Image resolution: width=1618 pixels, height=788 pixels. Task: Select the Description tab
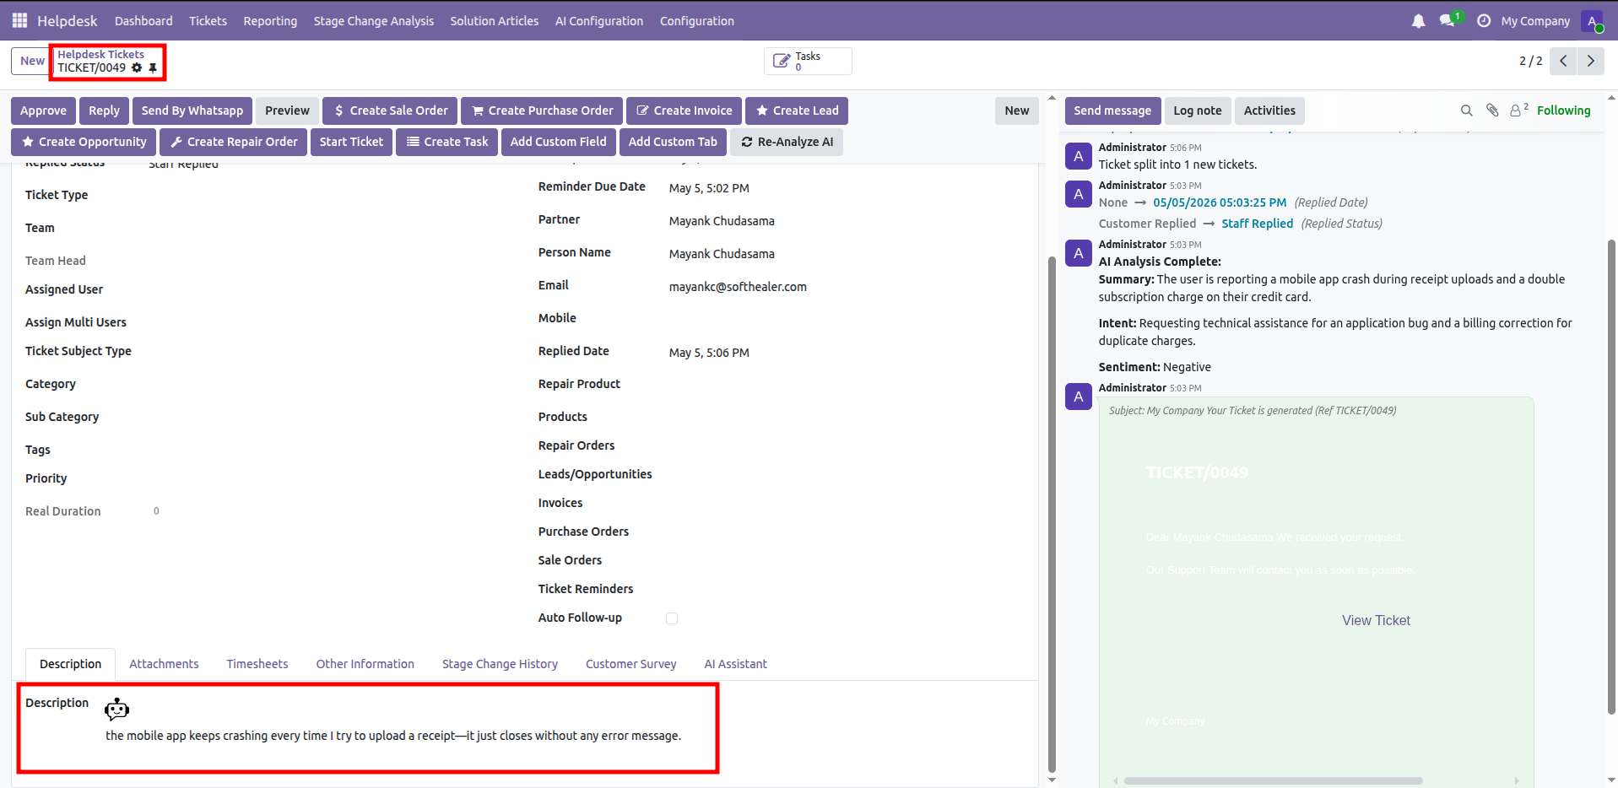click(70, 664)
